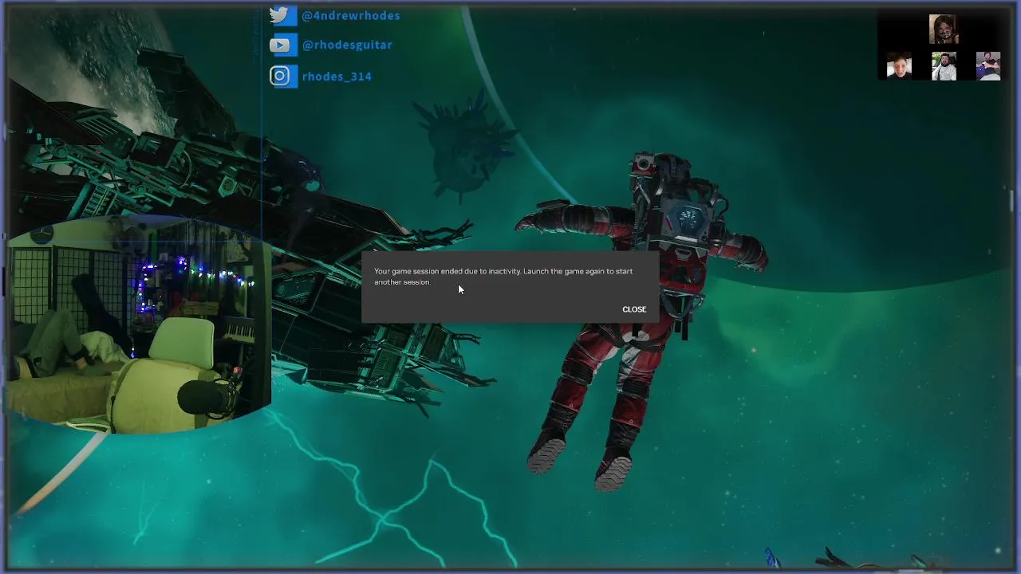
Task: Open the rhodes_314 Instagram handle
Action: point(337,77)
